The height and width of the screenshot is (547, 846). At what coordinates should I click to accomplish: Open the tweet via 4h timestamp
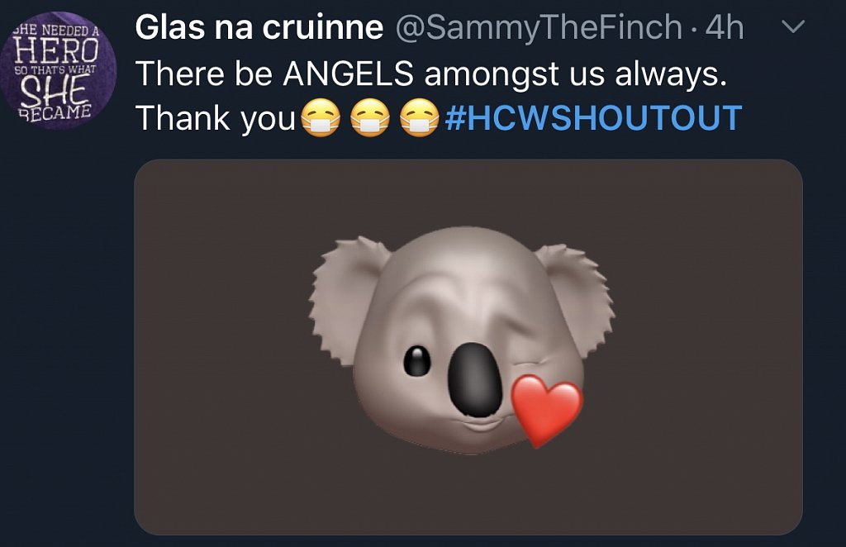[x=725, y=27]
